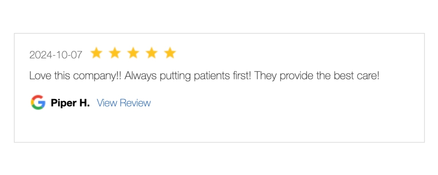Select the first gold star

(96, 53)
